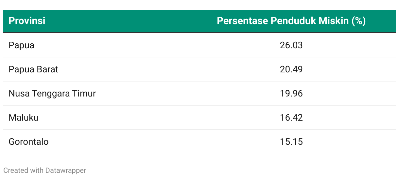Select the Papua province cell in the first row
The width and height of the screenshot is (399, 178).
pos(21,45)
